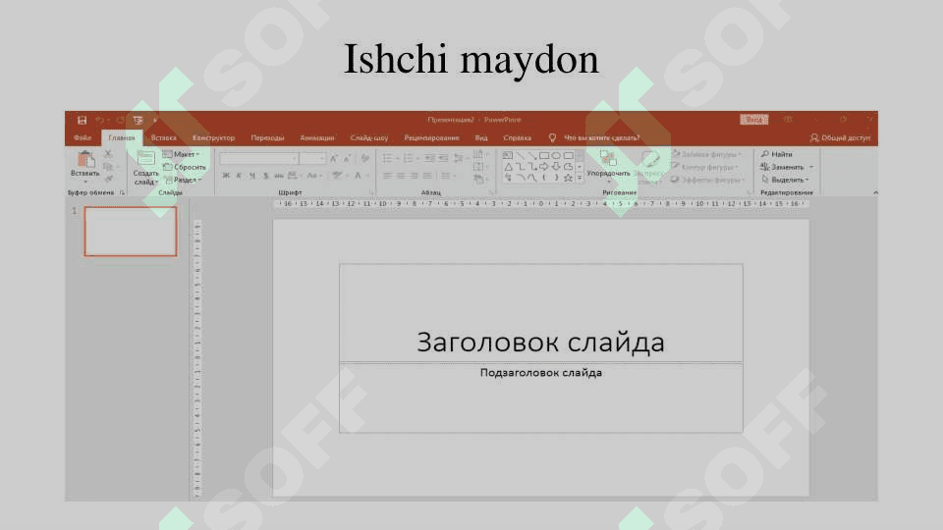Select the star shape in gallery
Image resolution: width=943 pixels, height=530 pixels.
pos(568,178)
